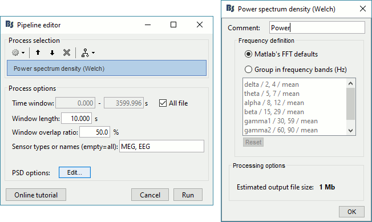Click the Time window start field 0.000
The width and height of the screenshot is (372, 222).
point(75,103)
